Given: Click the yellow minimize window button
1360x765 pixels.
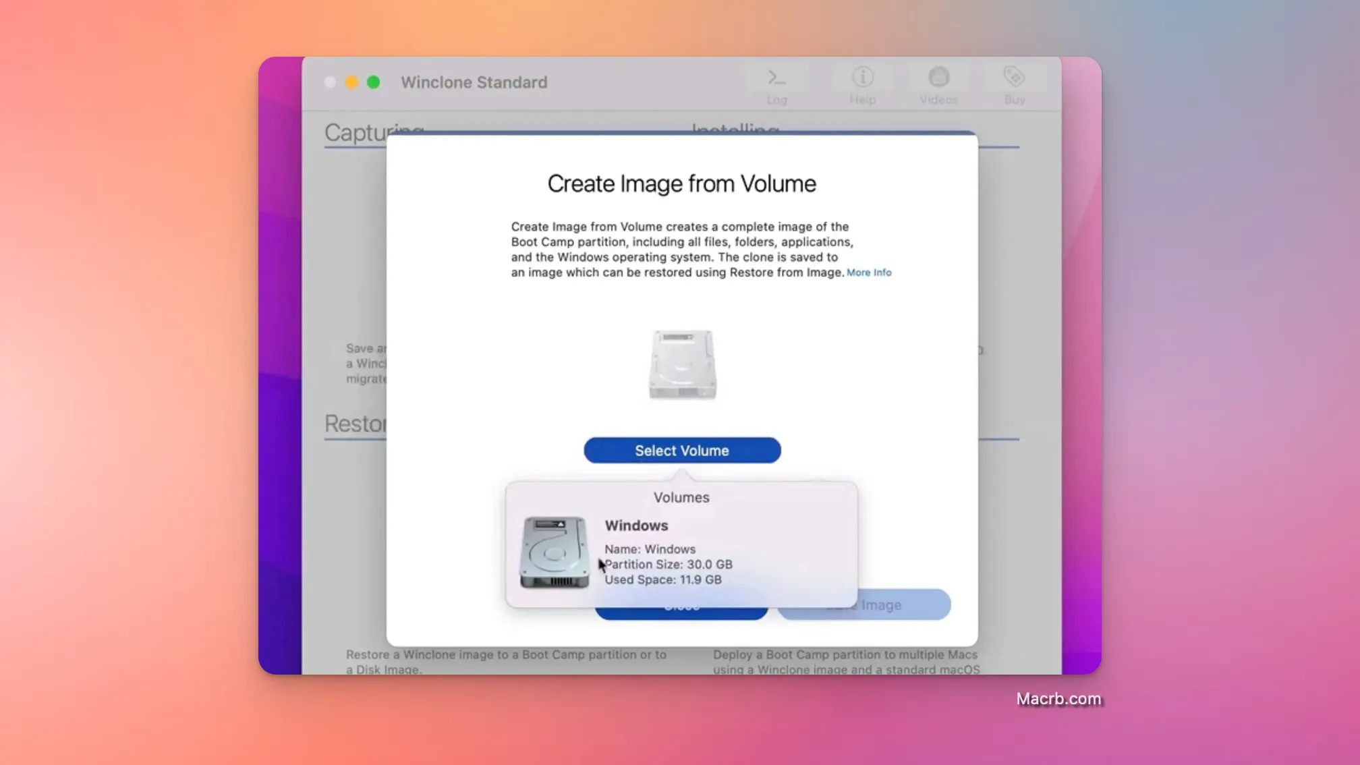Looking at the screenshot, I should (351, 82).
